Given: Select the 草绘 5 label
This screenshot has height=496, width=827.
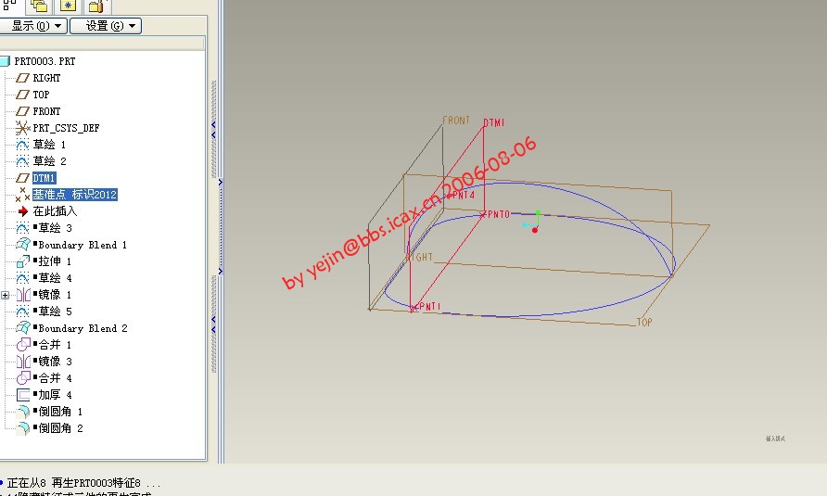Looking at the screenshot, I should (x=55, y=312).
